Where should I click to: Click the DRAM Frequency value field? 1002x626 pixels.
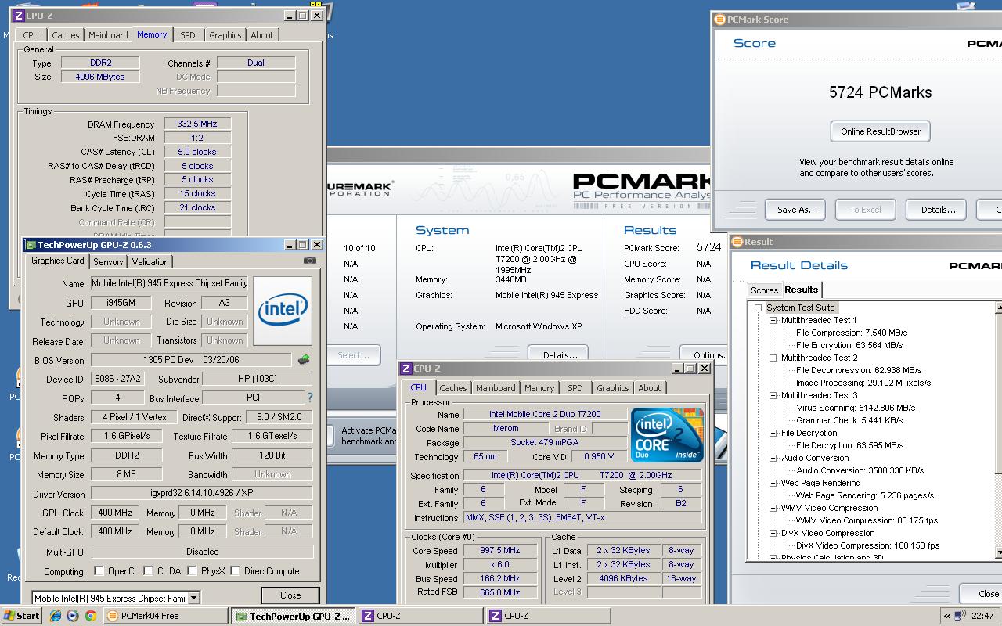(197, 124)
